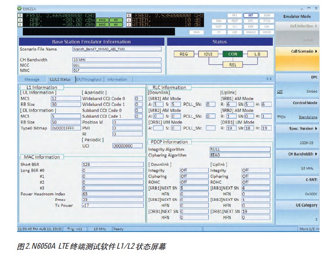Viewport: 331px width, 254px height.
Task: Click the EPC indicator box in the indicator grid
Action: point(251,21)
